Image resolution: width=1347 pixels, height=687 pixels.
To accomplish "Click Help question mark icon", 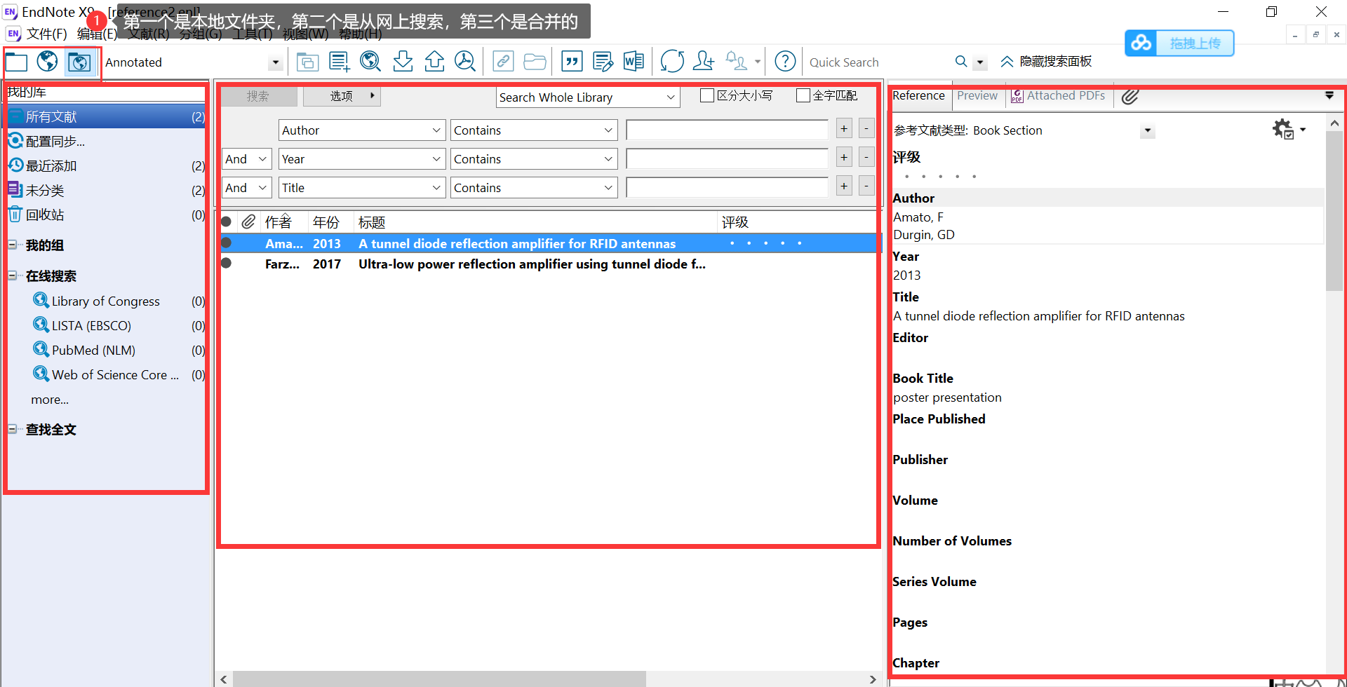I will pyautogui.click(x=785, y=62).
